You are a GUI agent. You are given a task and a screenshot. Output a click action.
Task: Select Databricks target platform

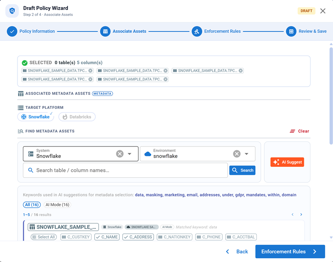click(77, 117)
